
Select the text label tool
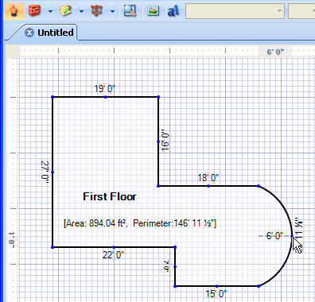[x=173, y=11]
